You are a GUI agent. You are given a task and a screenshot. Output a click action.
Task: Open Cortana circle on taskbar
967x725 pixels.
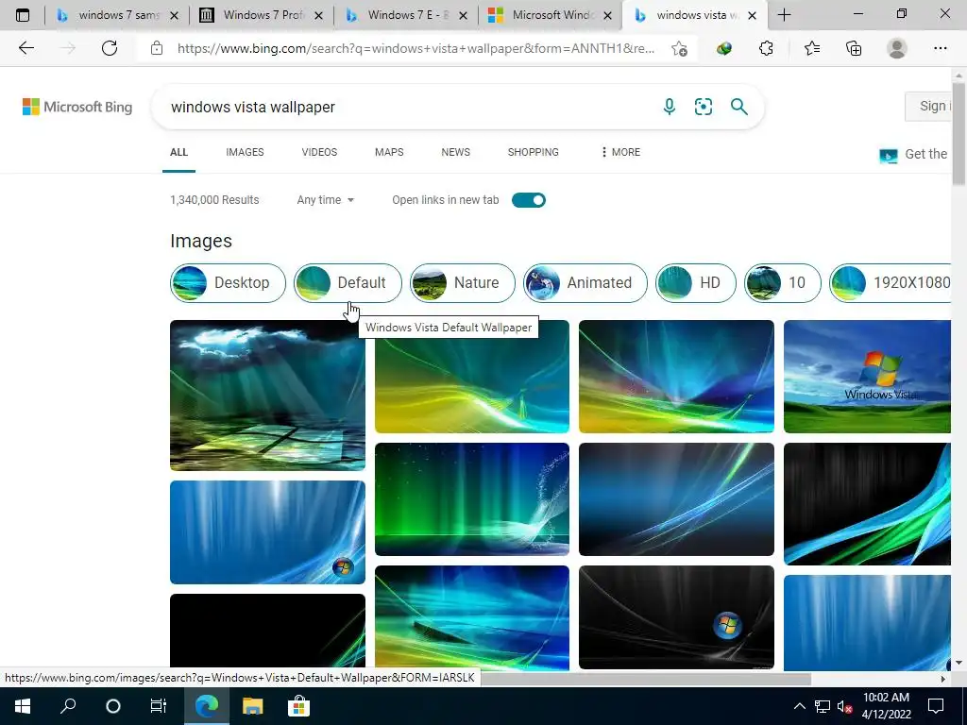pos(113,706)
